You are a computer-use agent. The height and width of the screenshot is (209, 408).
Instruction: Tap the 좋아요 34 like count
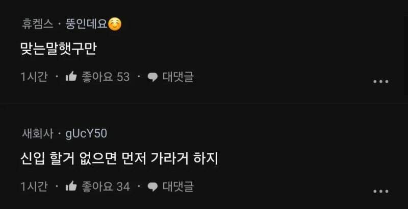(x=106, y=187)
